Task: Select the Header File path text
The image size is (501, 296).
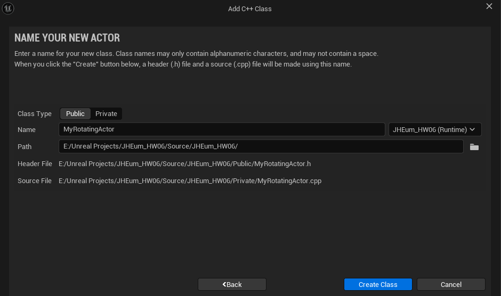Action: (x=185, y=164)
